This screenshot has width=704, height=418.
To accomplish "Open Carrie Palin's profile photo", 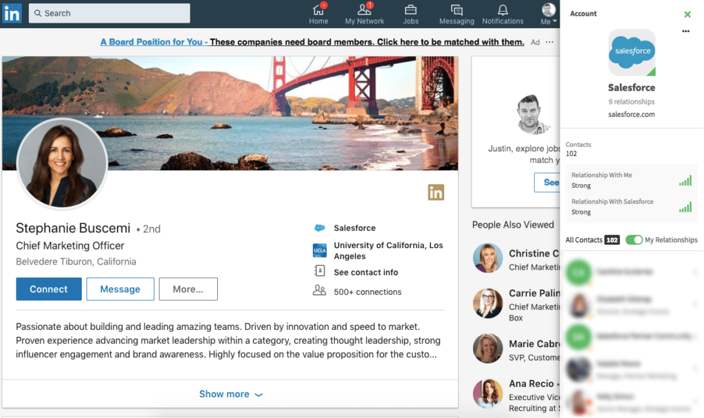I will coord(487,303).
